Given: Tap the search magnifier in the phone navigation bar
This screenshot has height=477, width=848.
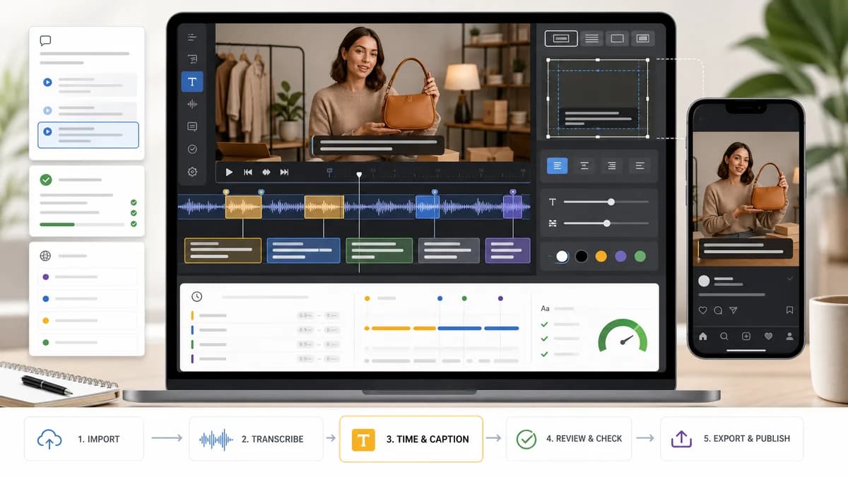Looking at the screenshot, I should pyautogui.click(x=724, y=336).
